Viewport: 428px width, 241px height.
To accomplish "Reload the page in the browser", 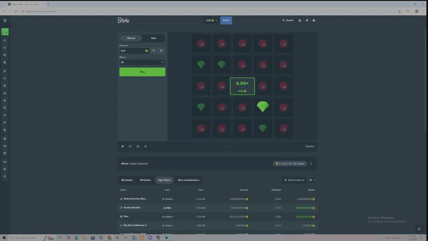I will point(15,11).
